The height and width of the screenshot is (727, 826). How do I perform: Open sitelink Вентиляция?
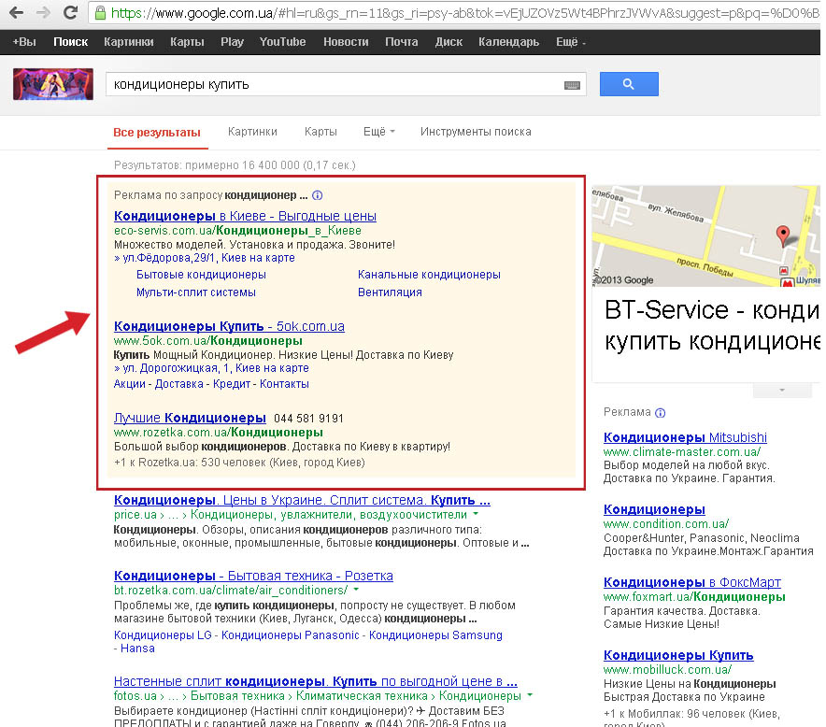pos(390,292)
